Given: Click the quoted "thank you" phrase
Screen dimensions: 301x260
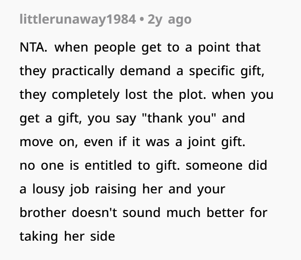Looking at the screenshot, I should (x=184, y=117).
